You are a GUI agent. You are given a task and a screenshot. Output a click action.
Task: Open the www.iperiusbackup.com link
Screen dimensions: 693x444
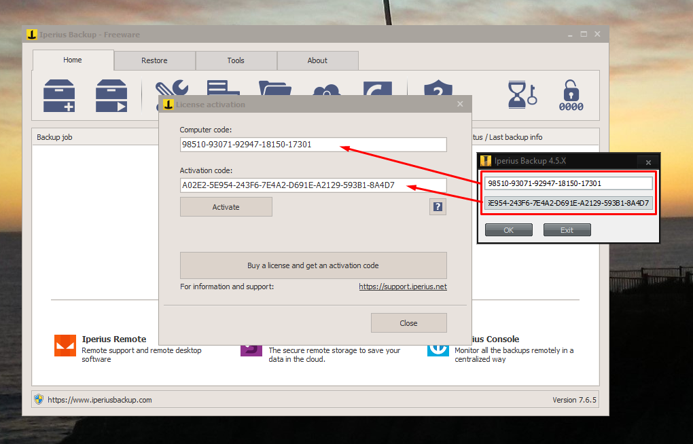click(x=99, y=400)
